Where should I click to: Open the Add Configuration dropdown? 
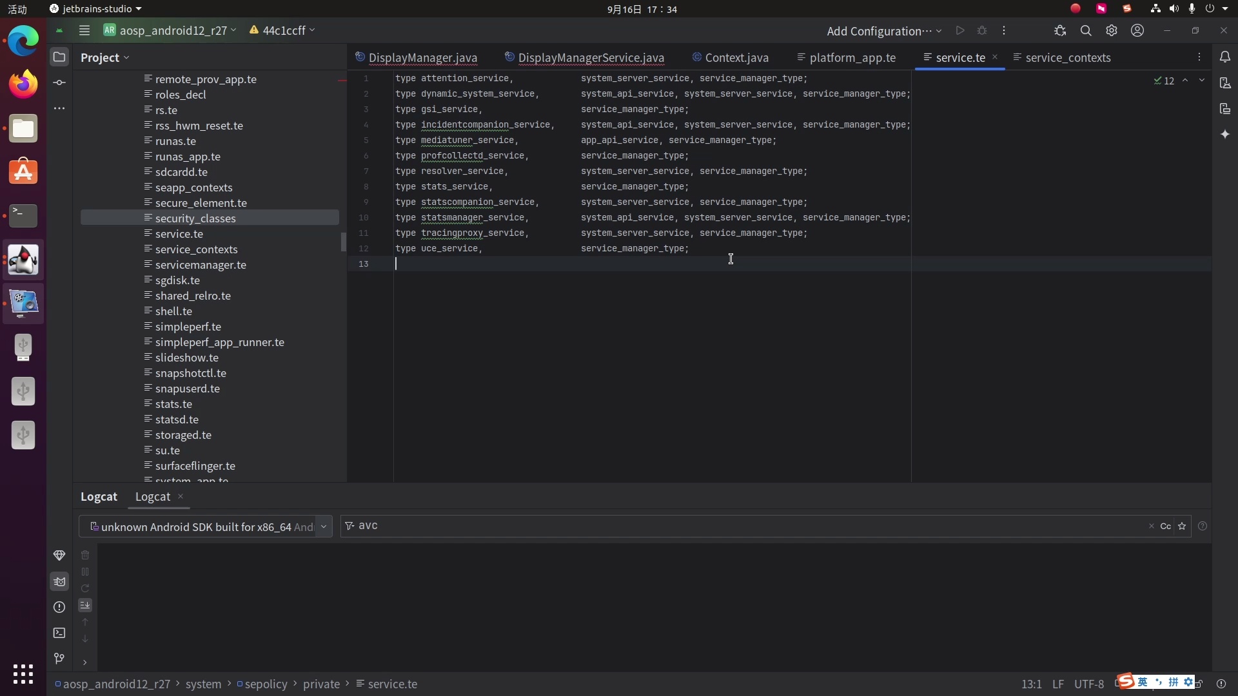coord(884,30)
